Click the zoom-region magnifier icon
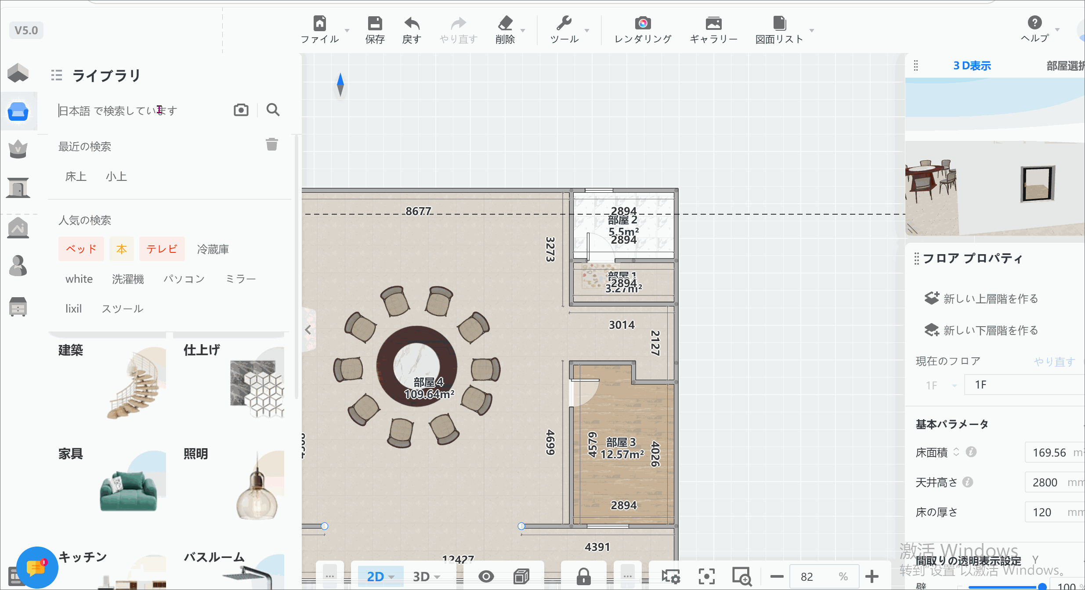This screenshot has height=590, width=1085. (741, 576)
